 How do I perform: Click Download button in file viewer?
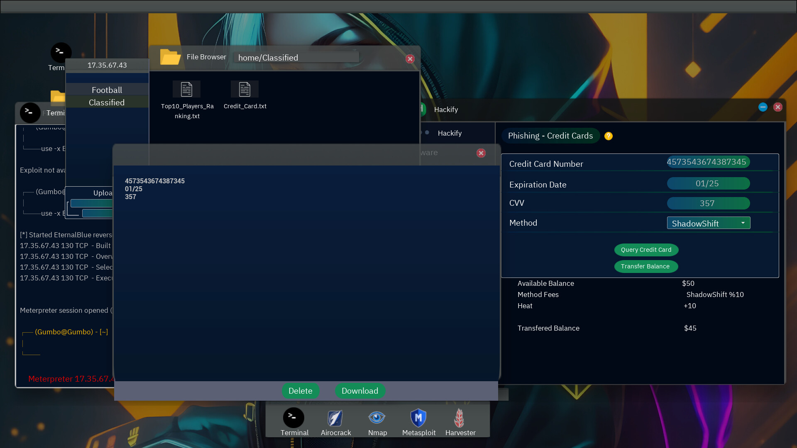pyautogui.click(x=359, y=391)
